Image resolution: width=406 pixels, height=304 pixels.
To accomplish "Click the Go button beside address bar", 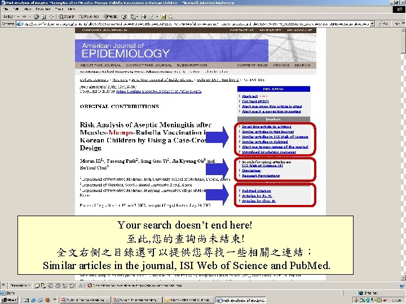I will [x=383, y=24].
